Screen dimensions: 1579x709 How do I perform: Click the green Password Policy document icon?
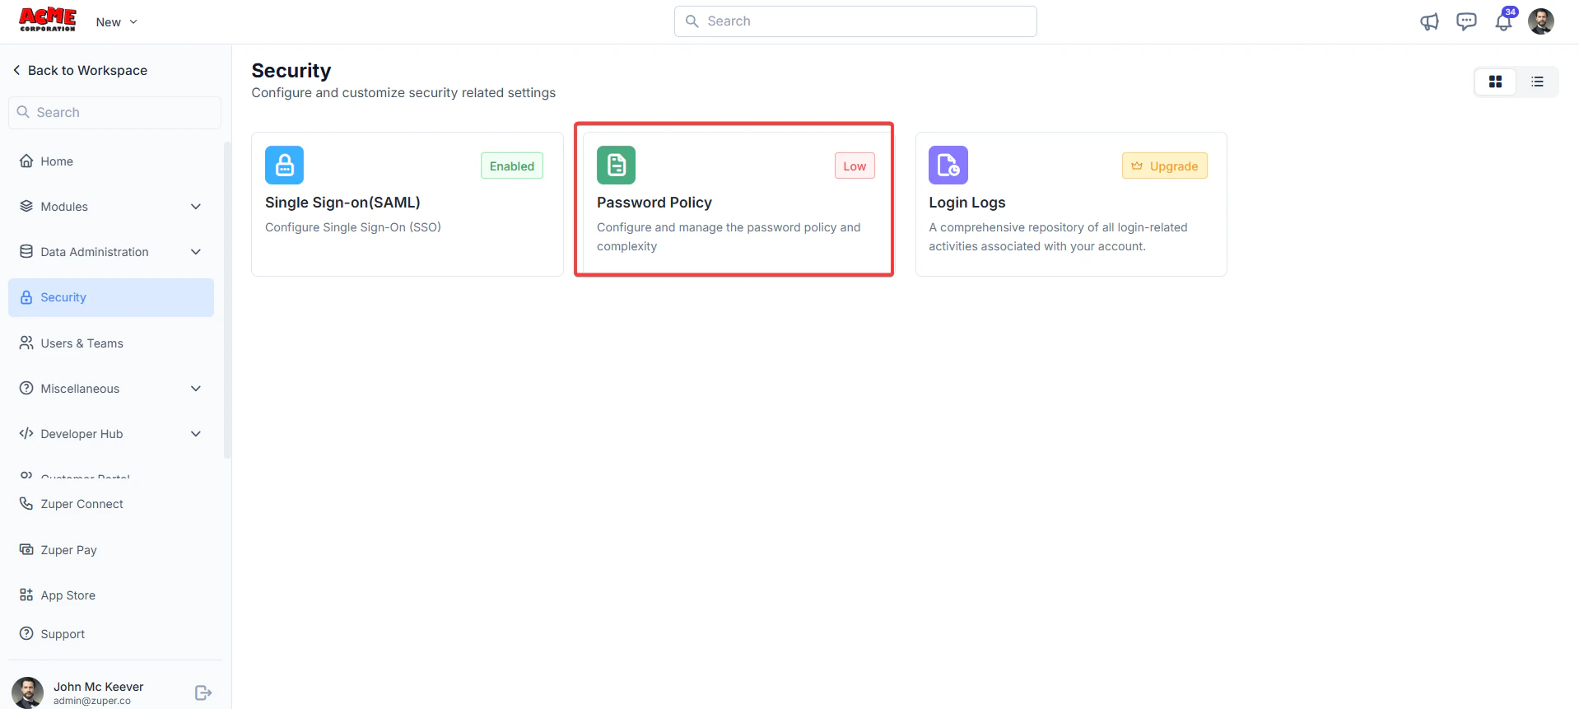pyautogui.click(x=616, y=165)
